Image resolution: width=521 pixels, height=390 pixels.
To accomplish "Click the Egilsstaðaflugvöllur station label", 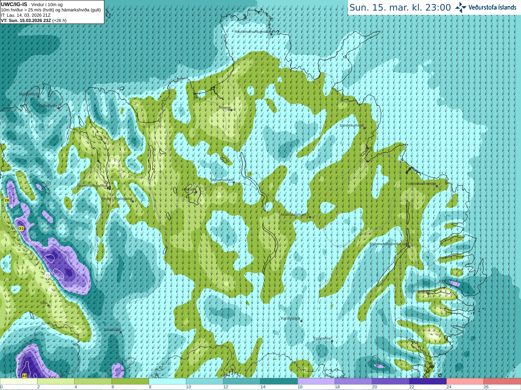I will coord(389,244).
